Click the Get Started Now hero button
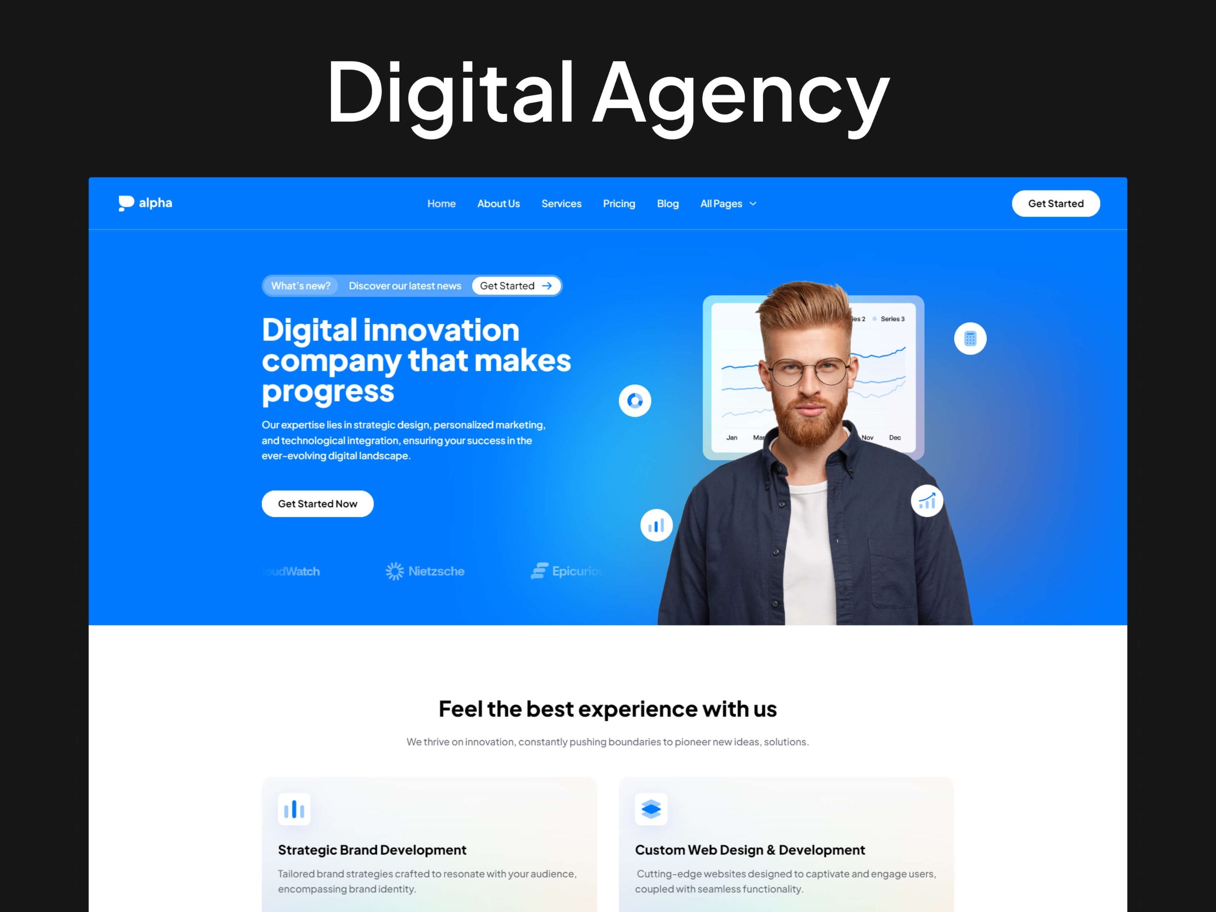The width and height of the screenshot is (1216, 912). click(x=317, y=503)
